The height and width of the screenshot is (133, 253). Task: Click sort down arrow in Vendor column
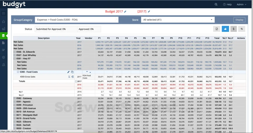click(x=90, y=73)
